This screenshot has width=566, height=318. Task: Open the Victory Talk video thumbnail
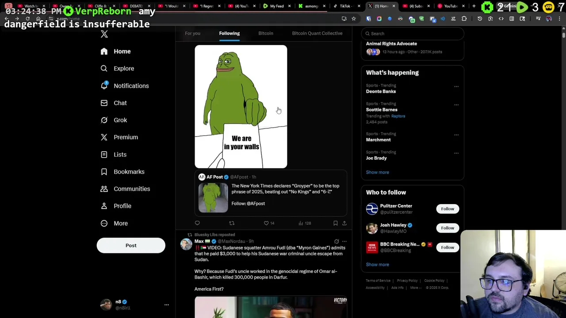271,307
